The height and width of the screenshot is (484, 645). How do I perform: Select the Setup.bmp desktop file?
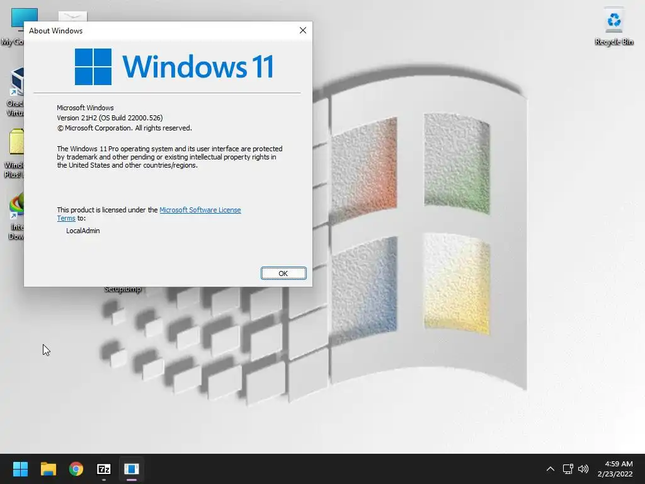point(123,289)
